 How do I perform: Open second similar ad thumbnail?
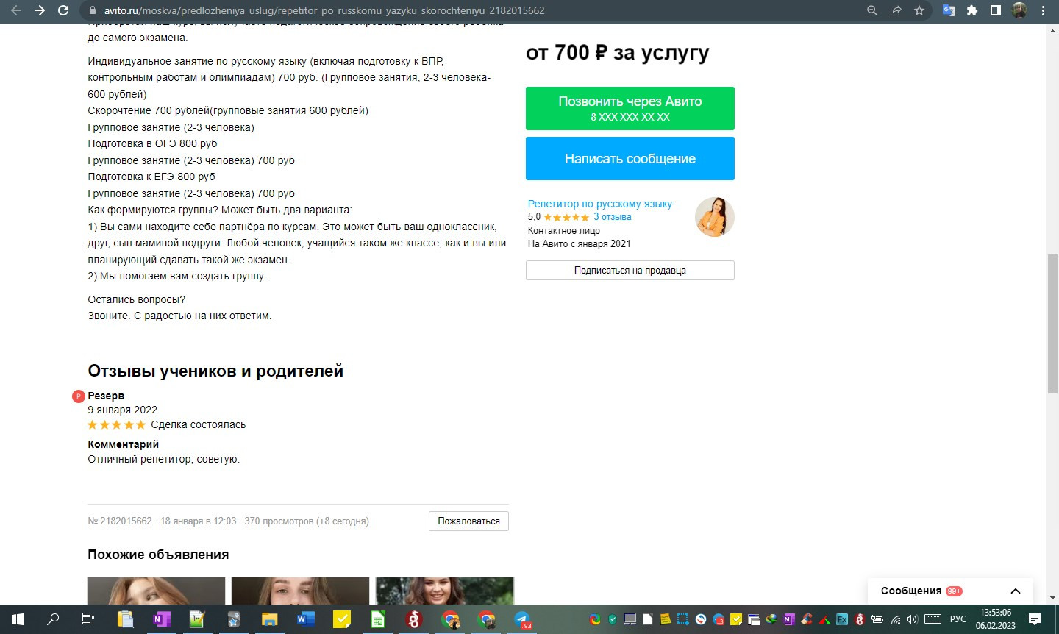coord(301,591)
